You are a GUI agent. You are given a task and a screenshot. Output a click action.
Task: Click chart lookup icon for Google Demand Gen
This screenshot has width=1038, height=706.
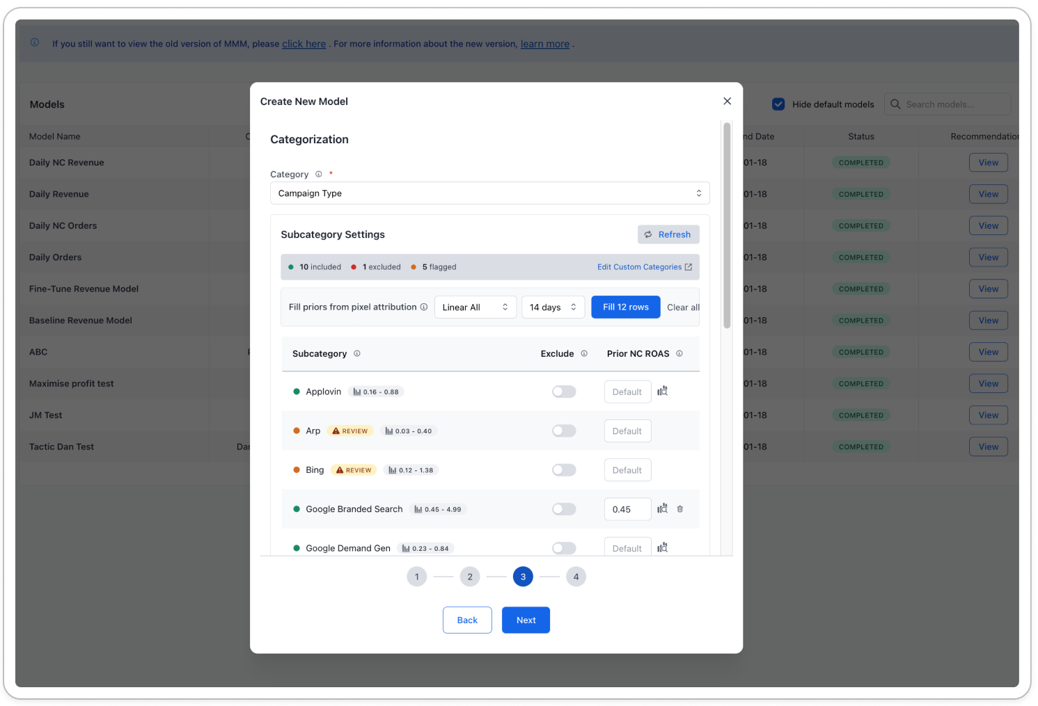tap(662, 547)
